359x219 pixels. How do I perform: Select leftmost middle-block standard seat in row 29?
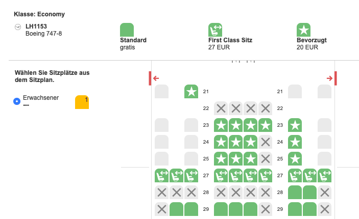coord(221,209)
